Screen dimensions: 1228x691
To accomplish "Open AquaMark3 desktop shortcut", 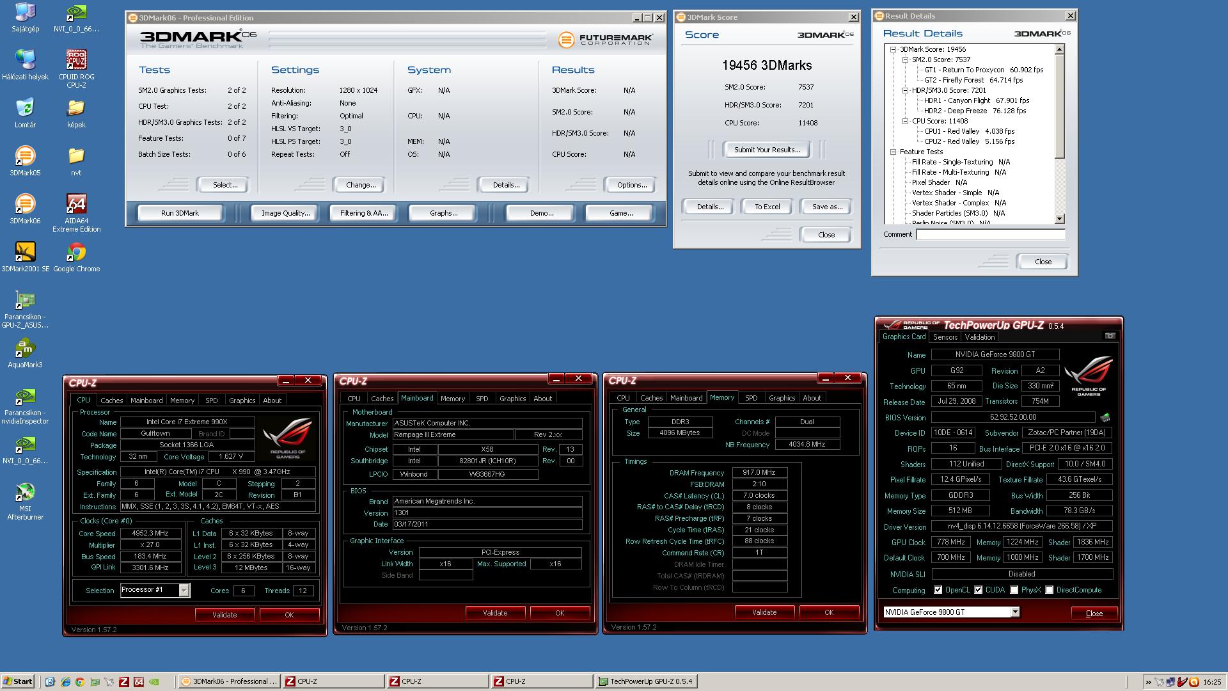I will (x=25, y=349).
